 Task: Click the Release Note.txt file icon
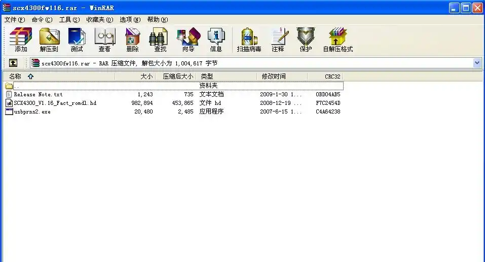coord(9,94)
